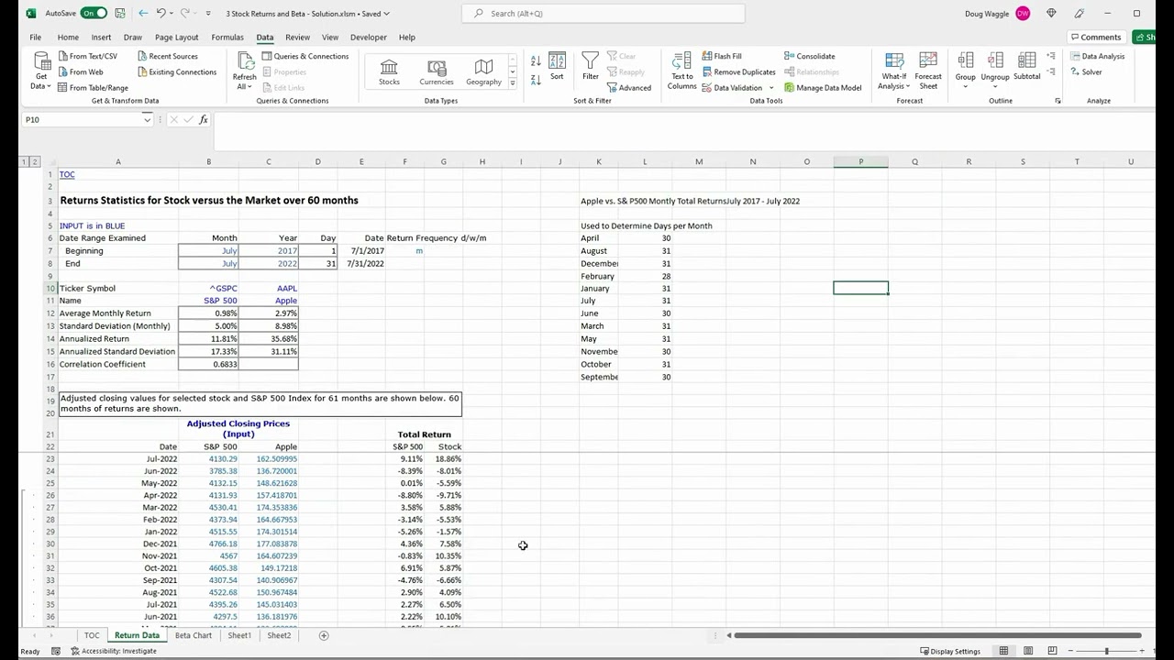Viewport: 1174px width, 660px height.
Task: Expand the Data Types gallery
Action: [512, 84]
